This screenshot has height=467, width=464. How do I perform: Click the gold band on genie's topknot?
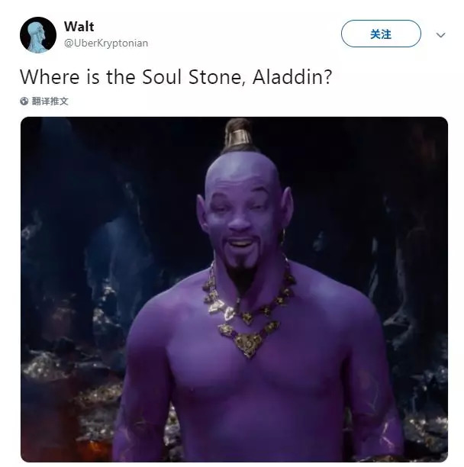[x=238, y=137]
